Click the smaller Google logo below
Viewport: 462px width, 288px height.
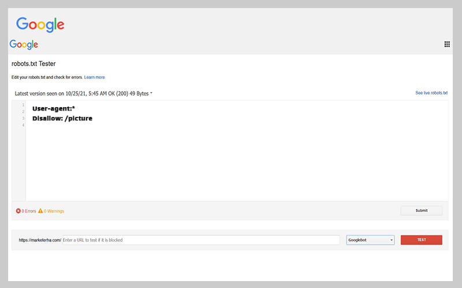click(24, 44)
